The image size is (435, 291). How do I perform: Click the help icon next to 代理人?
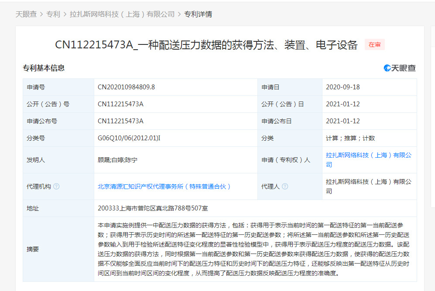[285, 186]
